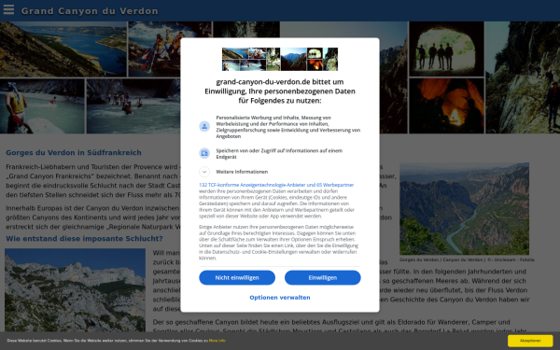Click heading Wie entstand diese imposante Schlucht?

(84, 239)
